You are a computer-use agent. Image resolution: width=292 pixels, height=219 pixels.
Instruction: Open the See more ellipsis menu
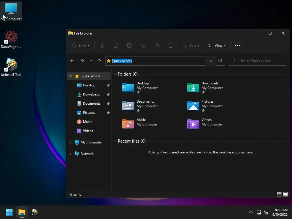(x=238, y=45)
